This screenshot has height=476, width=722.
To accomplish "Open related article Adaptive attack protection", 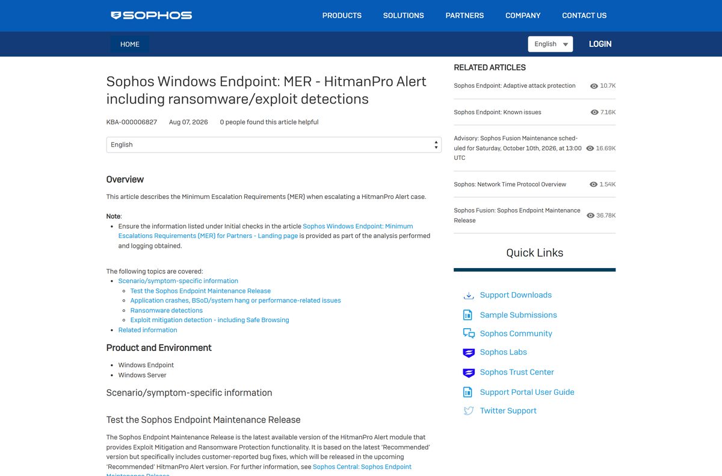I will coord(514,86).
